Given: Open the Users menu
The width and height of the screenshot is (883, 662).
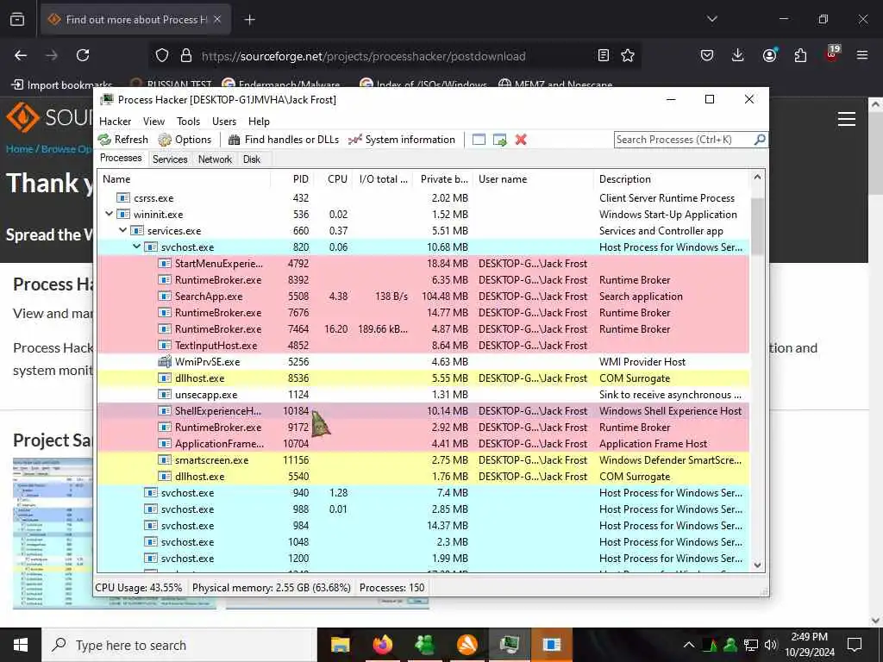Looking at the screenshot, I should (224, 122).
